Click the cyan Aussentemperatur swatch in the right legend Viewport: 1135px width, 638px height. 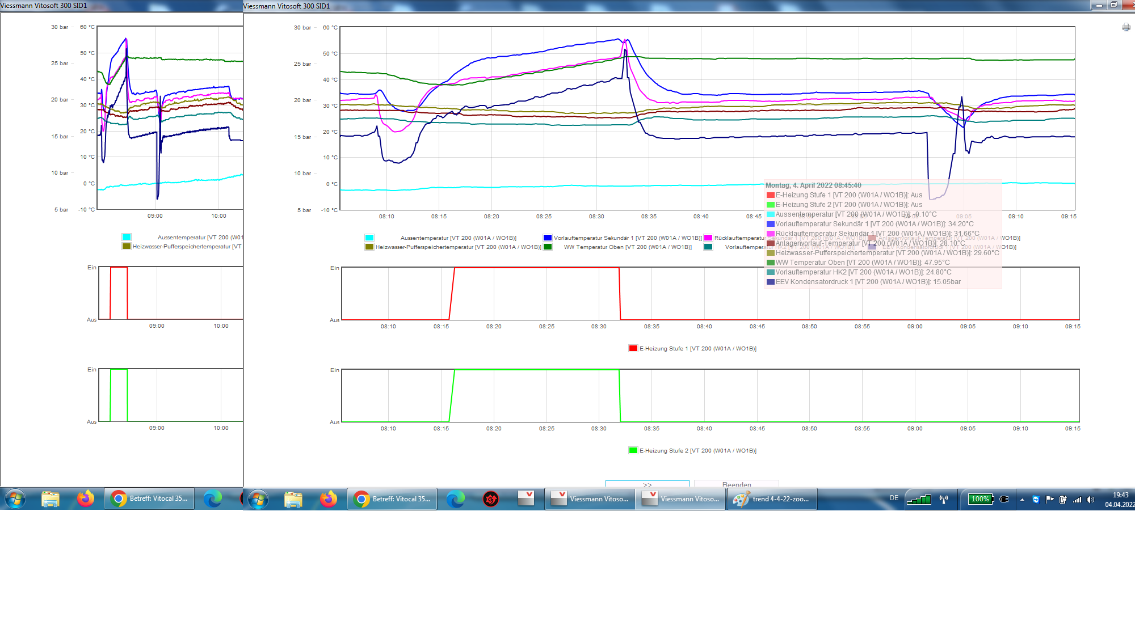[x=369, y=238]
